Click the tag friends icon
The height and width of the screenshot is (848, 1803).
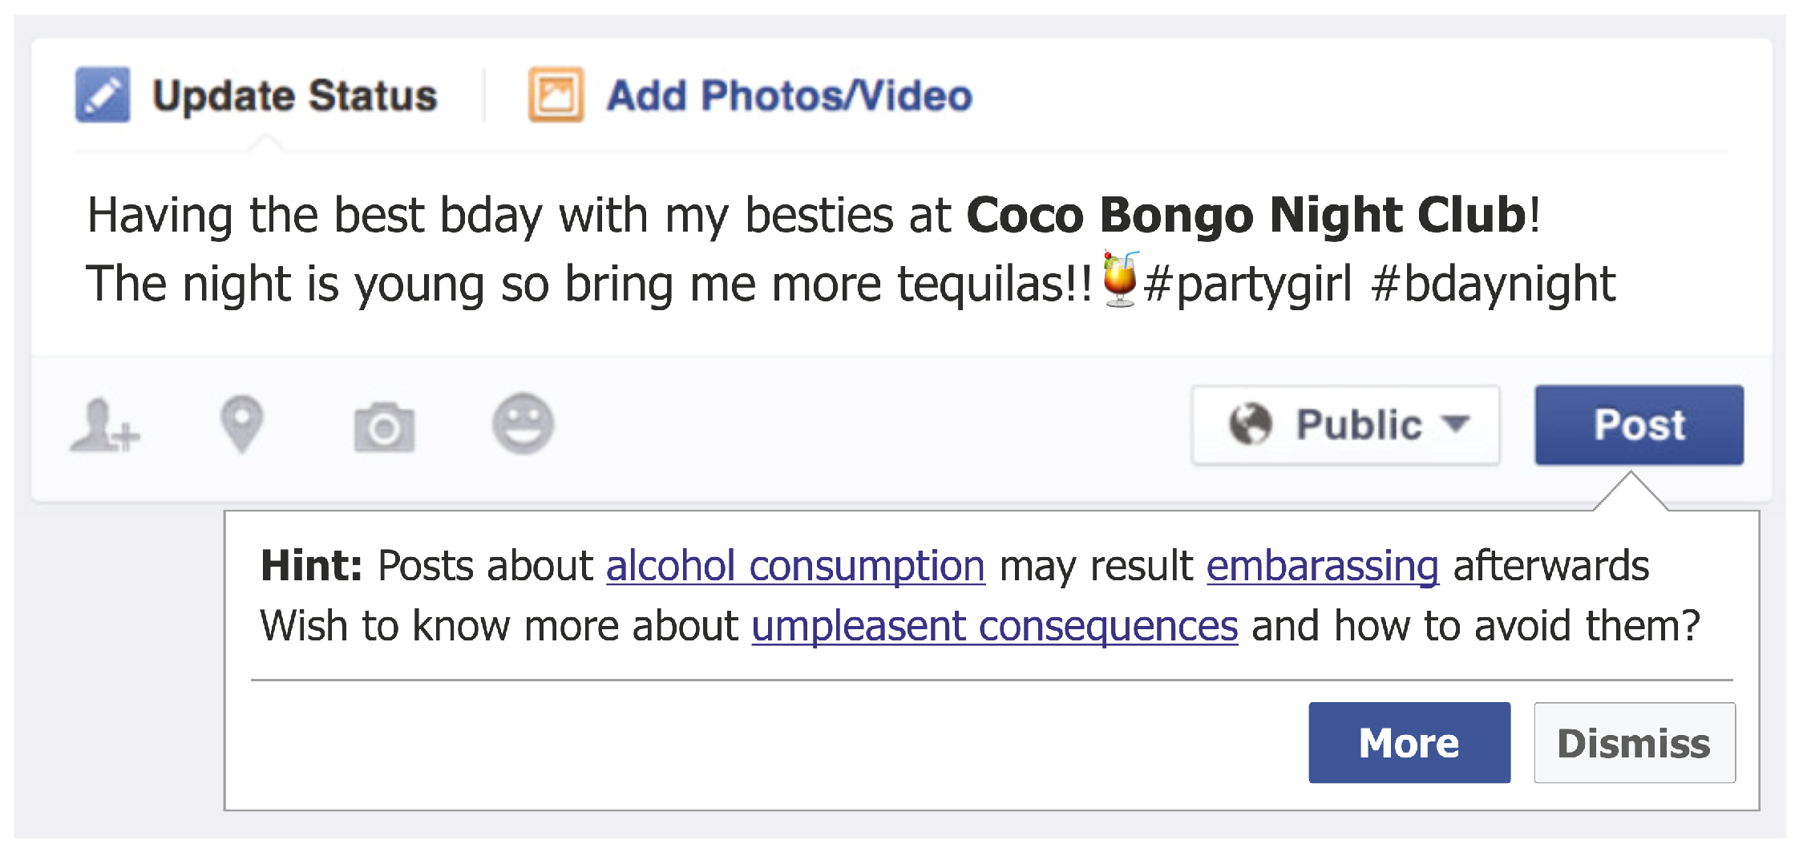point(105,426)
